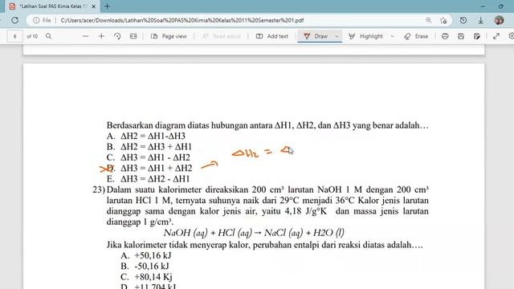The height and width of the screenshot is (289, 514).
Task: Click the zoom magnifier in address bar
Action: (428, 20)
